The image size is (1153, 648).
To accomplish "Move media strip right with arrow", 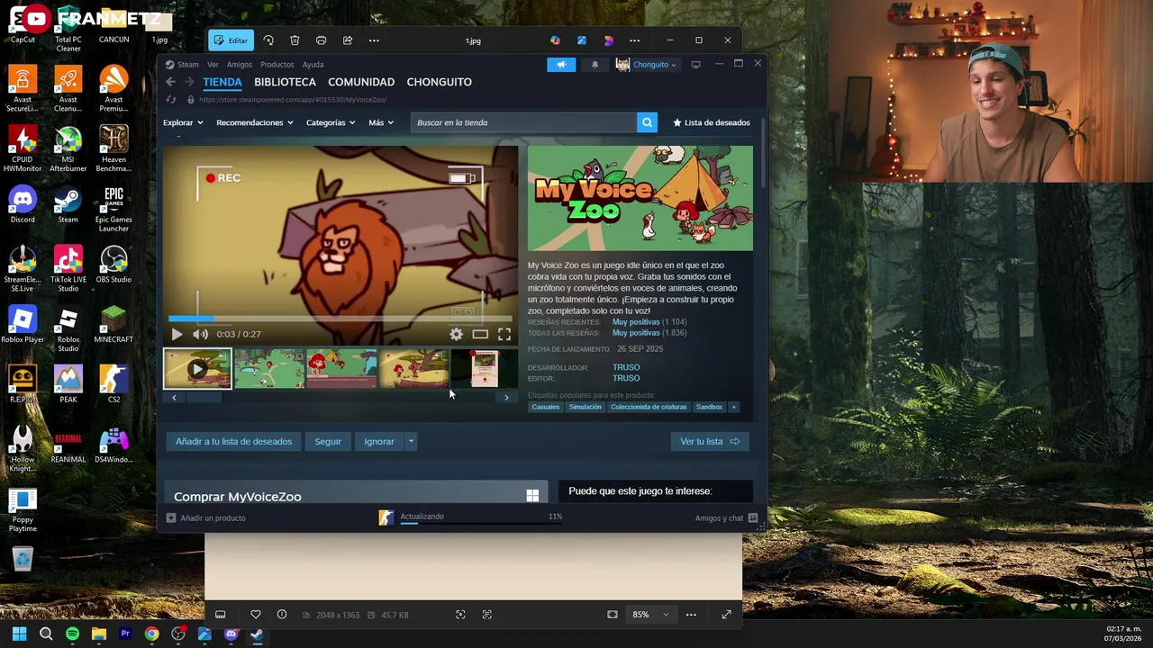I will [506, 397].
